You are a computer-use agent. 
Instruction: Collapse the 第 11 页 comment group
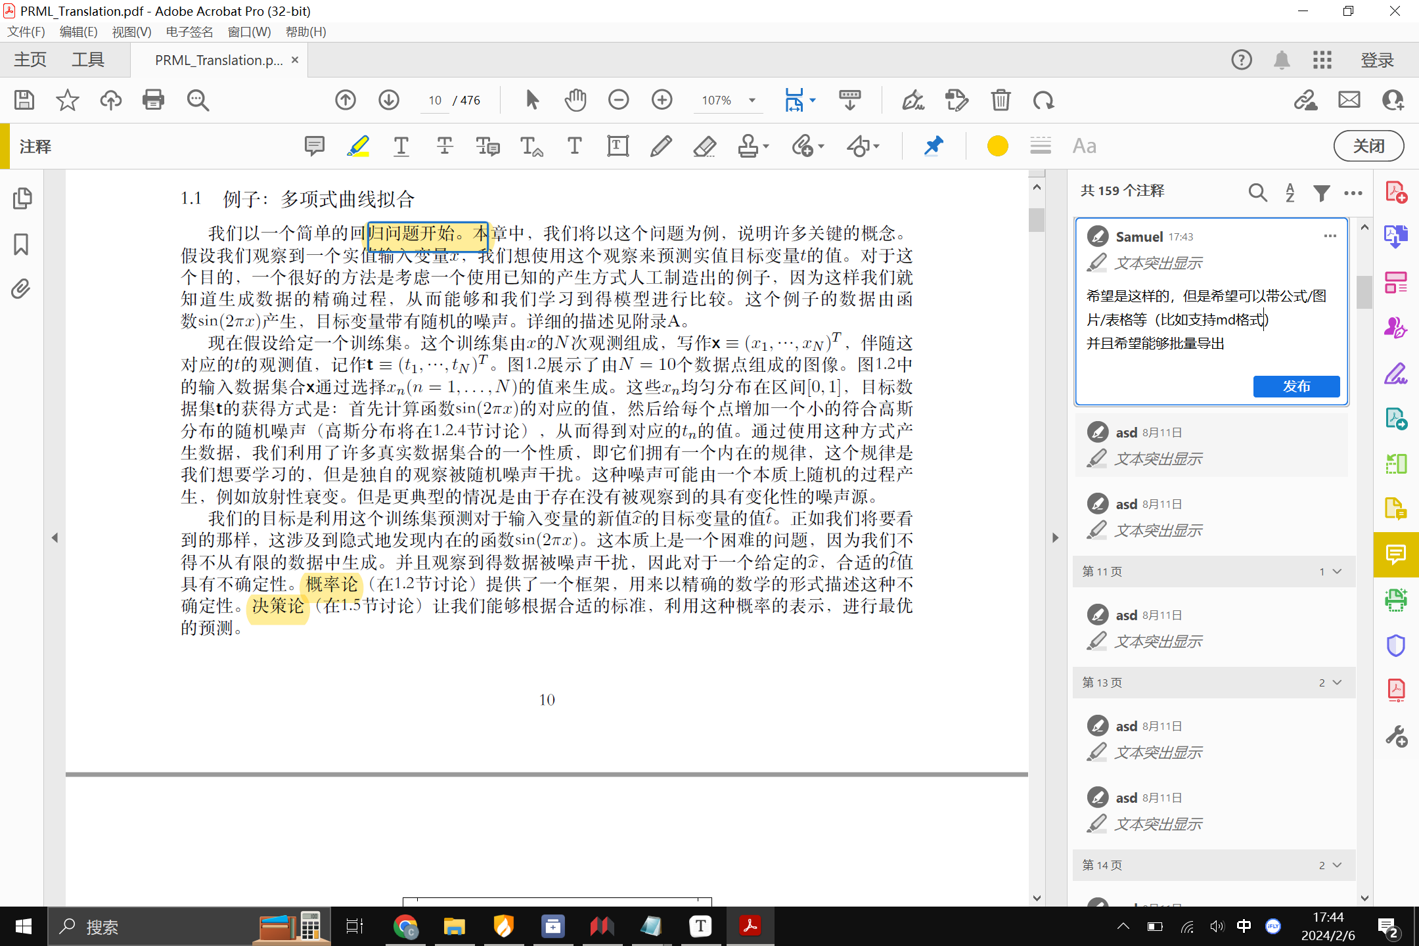[1337, 572]
